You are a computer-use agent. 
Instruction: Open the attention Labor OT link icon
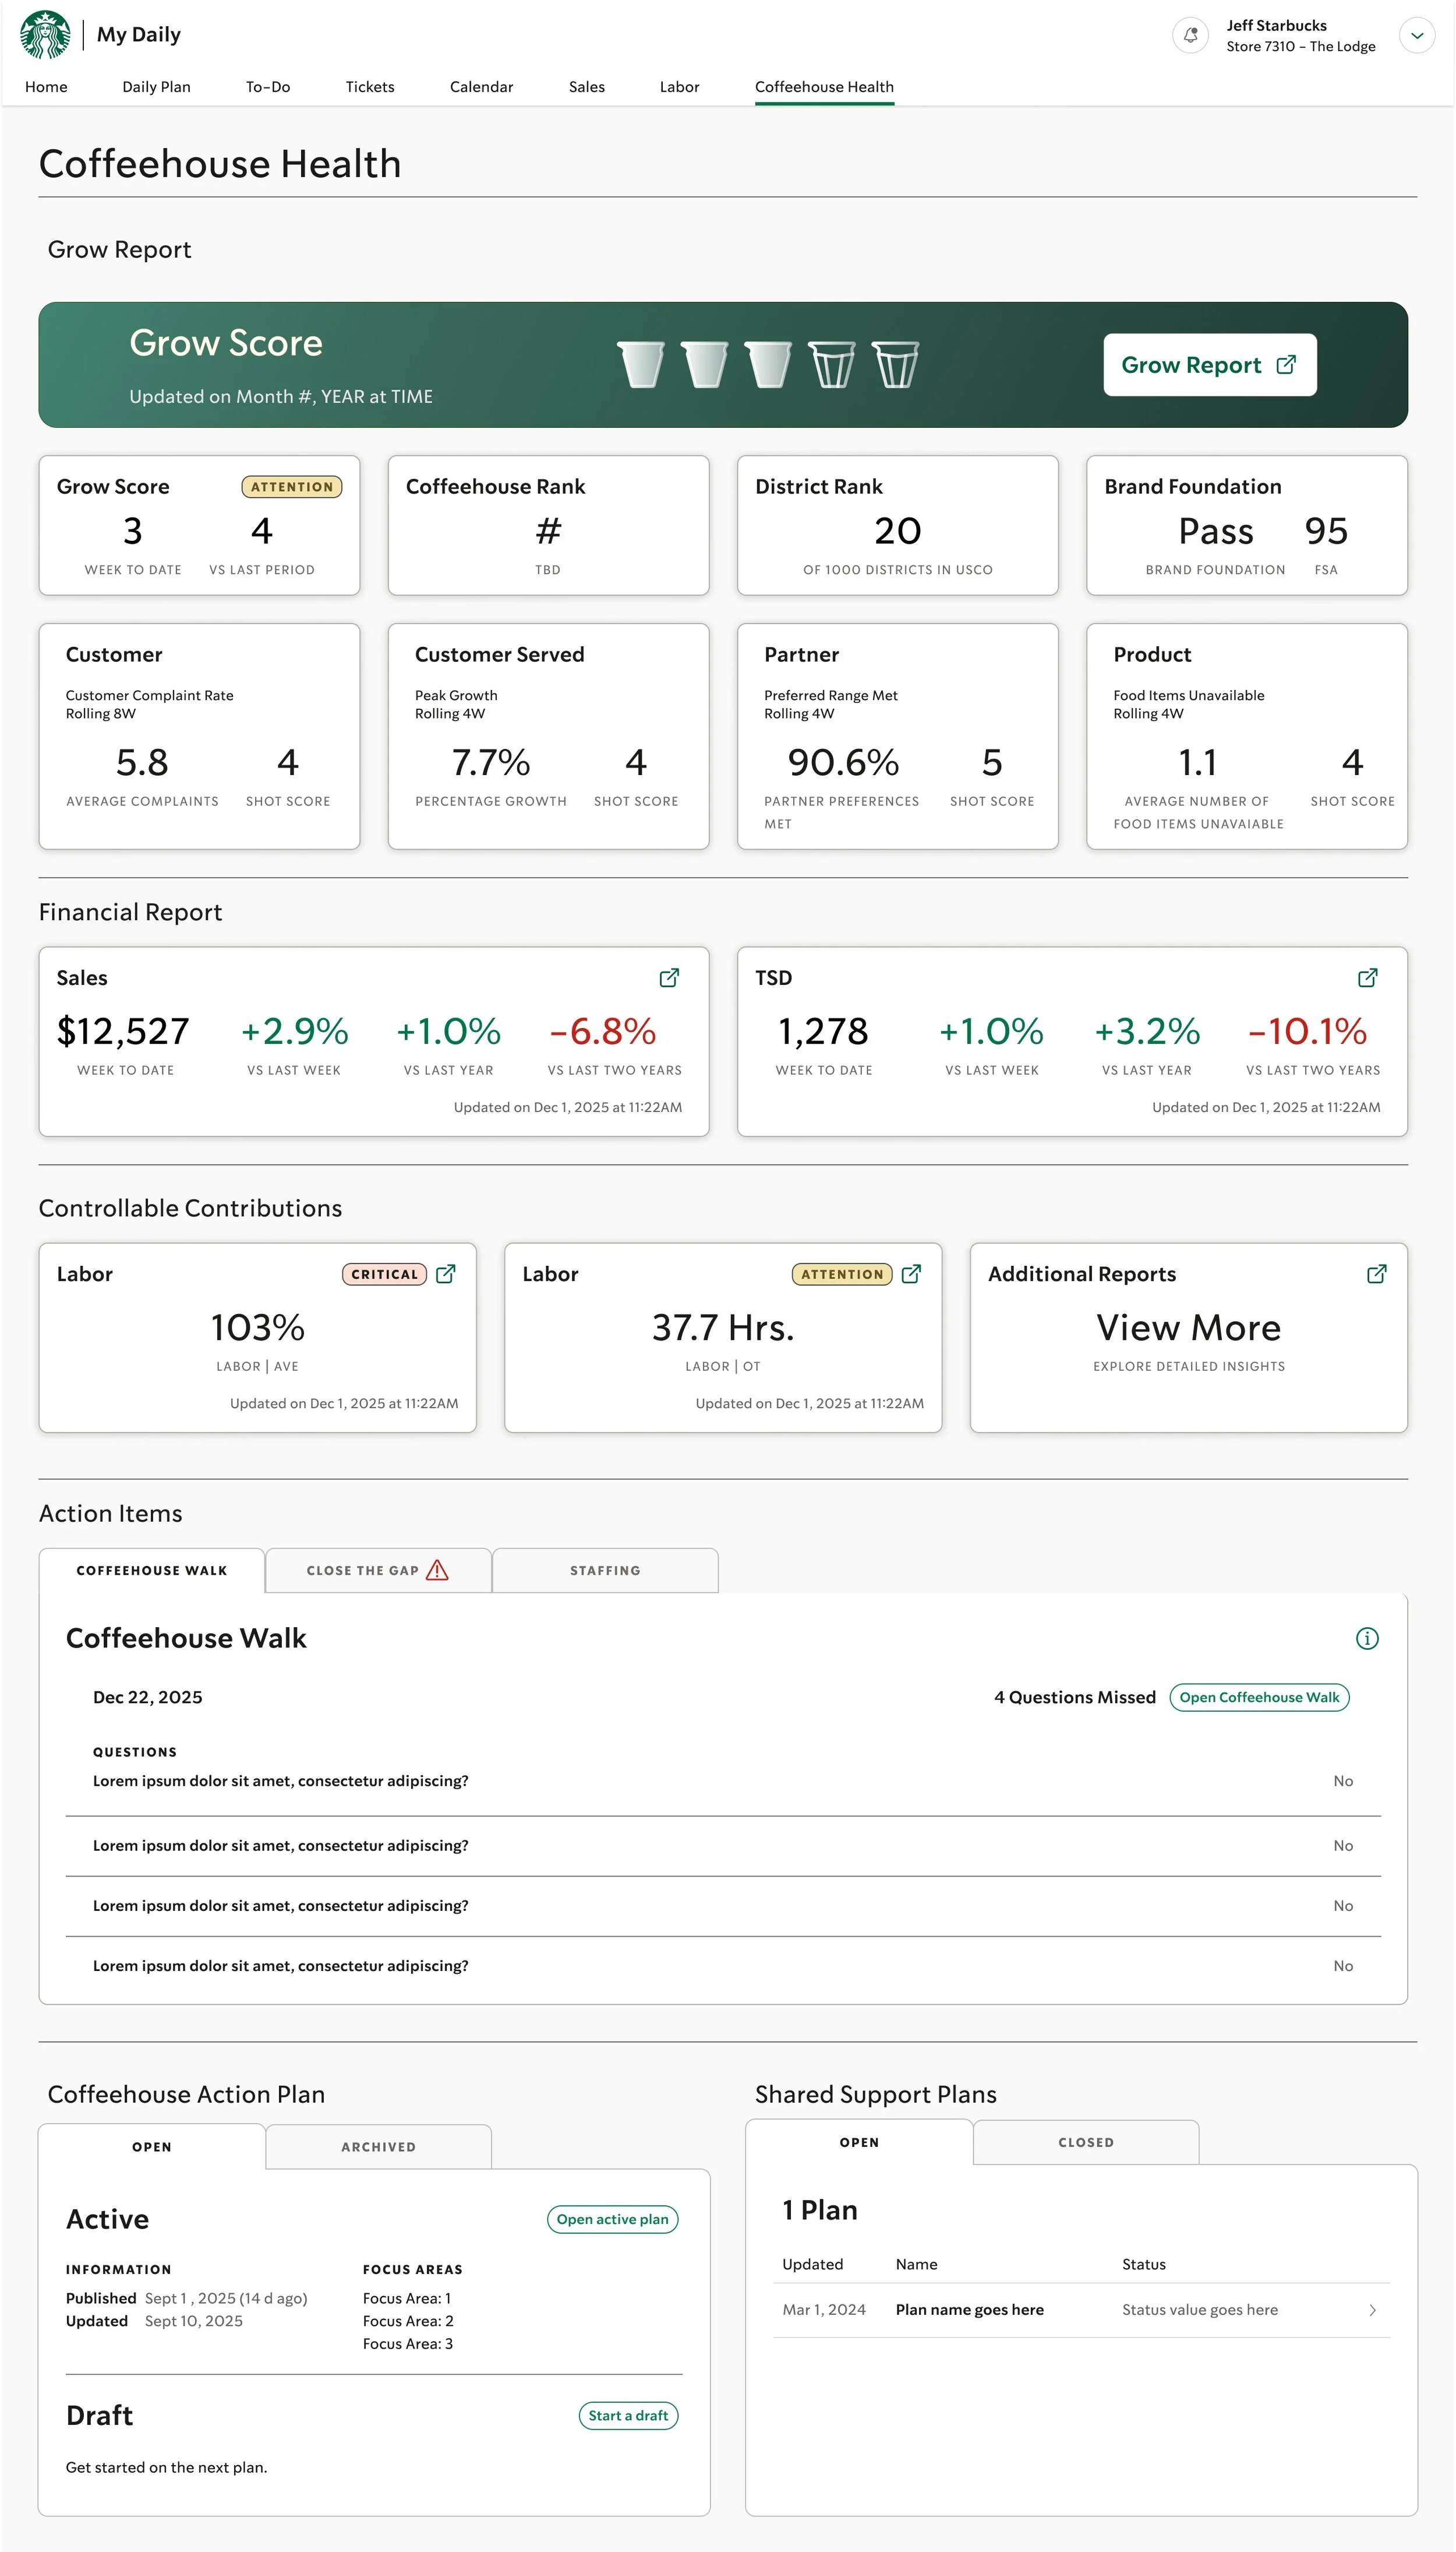[911, 1273]
